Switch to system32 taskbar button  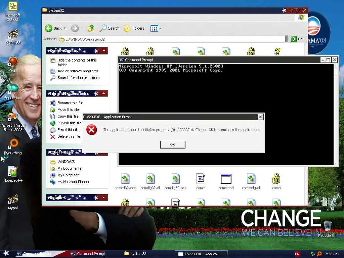point(136,254)
